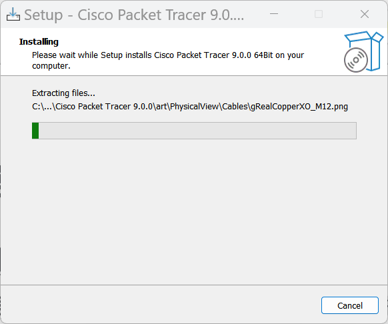Click the Cancel button to abort installation

click(349, 305)
